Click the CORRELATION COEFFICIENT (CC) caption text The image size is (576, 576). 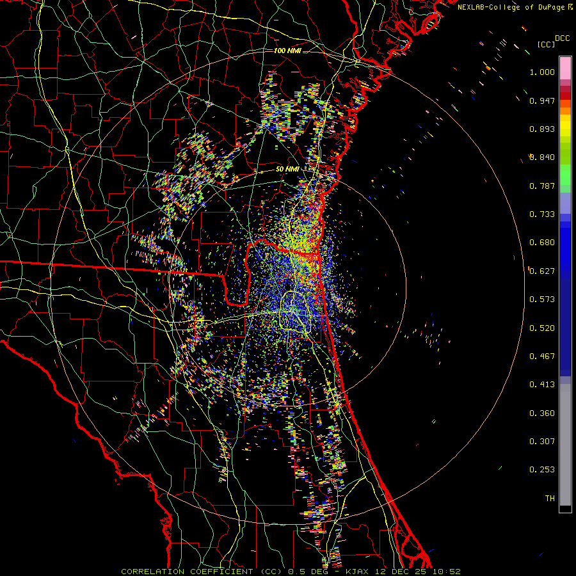[x=202, y=572]
